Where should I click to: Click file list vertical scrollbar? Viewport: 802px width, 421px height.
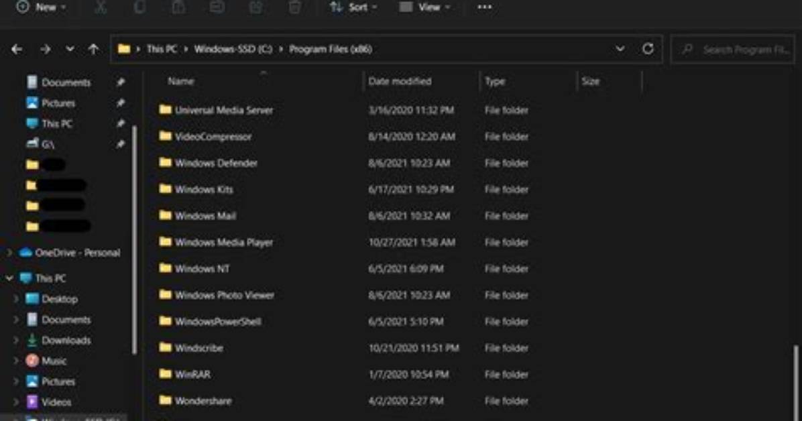click(796, 383)
